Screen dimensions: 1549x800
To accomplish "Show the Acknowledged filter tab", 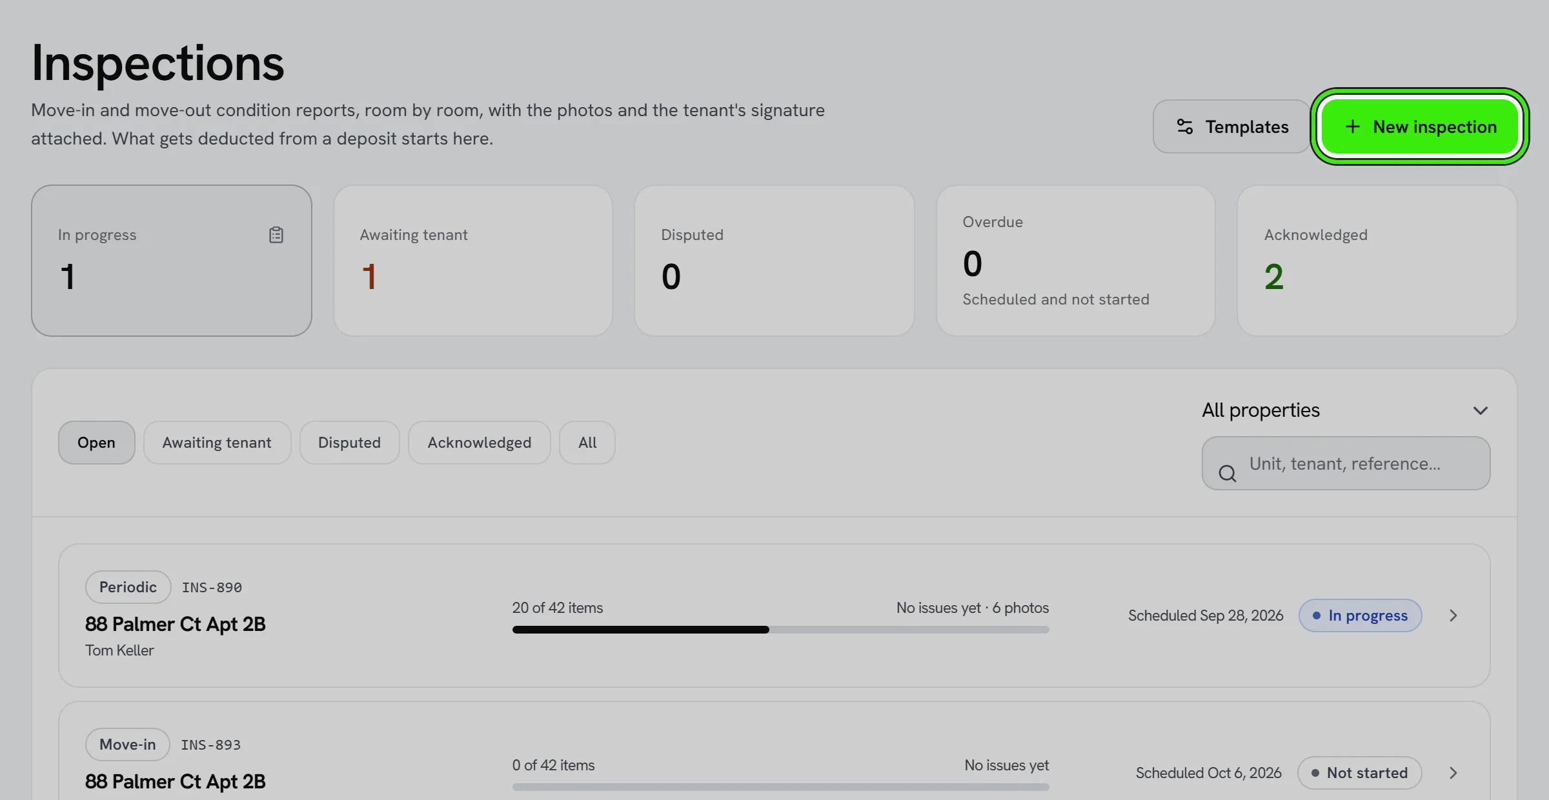I will pos(480,443).
